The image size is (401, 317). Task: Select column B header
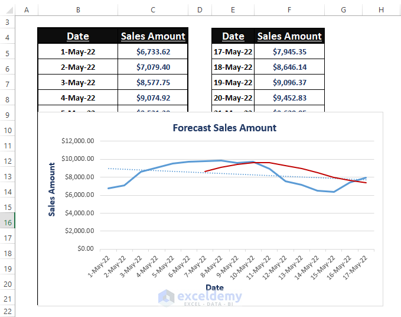[x=78, y=9]
